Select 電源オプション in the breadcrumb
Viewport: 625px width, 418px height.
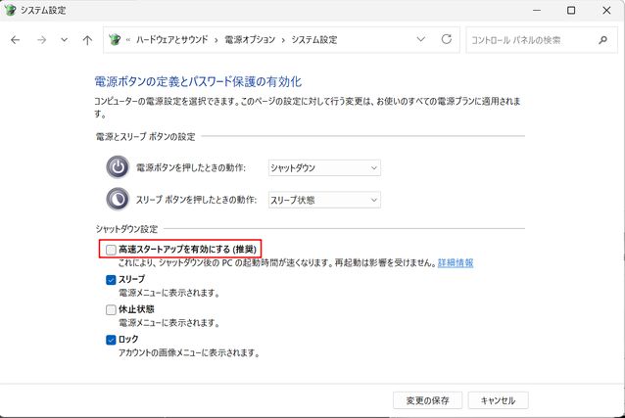252,40
